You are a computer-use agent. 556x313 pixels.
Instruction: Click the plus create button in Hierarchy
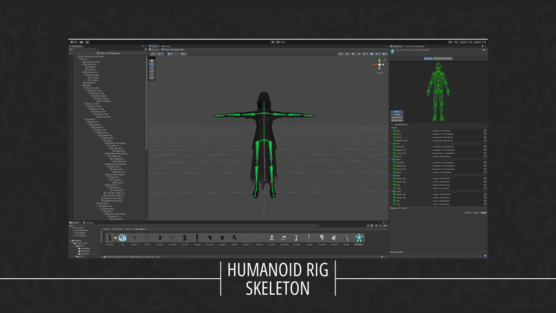[x=71, y=49]
